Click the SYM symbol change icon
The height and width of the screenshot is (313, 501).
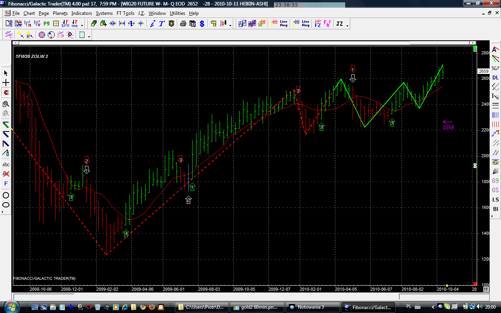[65, 24]
